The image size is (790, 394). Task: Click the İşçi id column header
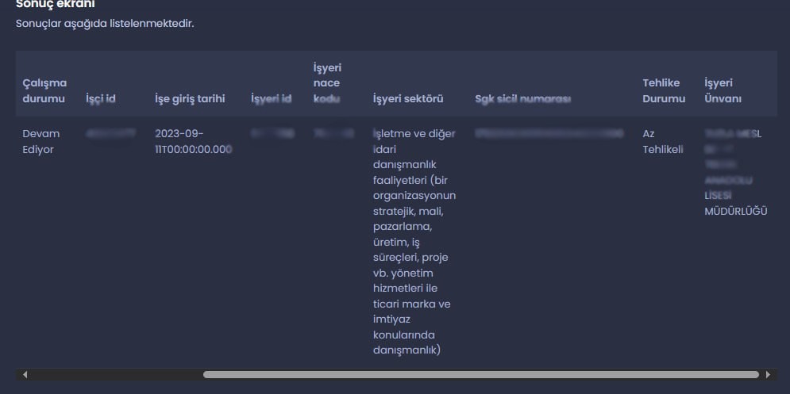coord(101,99)
